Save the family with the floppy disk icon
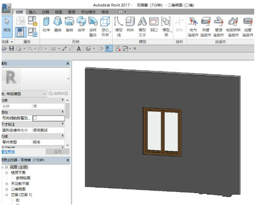257x208 pixels. (x=11, y=49)
